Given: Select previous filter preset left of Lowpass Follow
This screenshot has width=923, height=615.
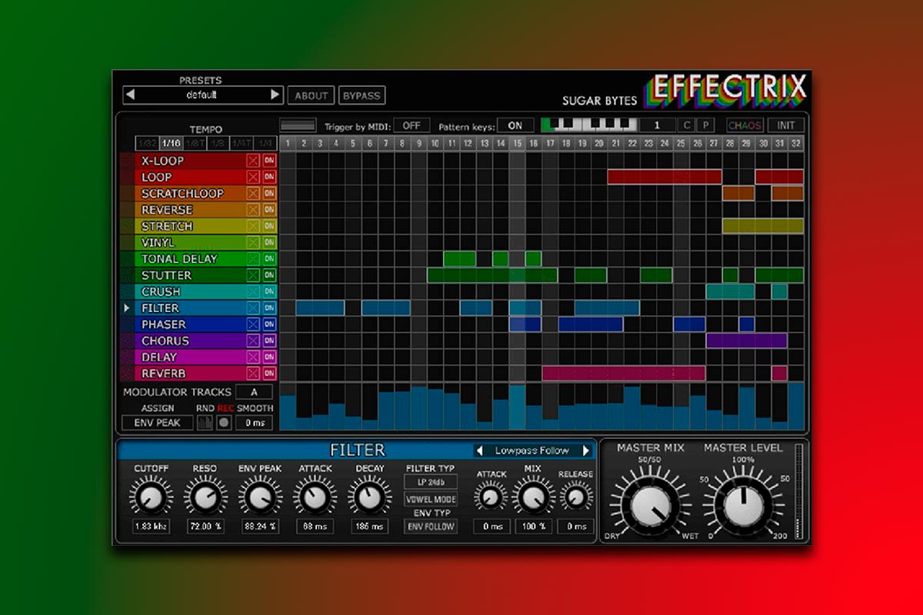Looking at the screenshot, I should 481,450.
